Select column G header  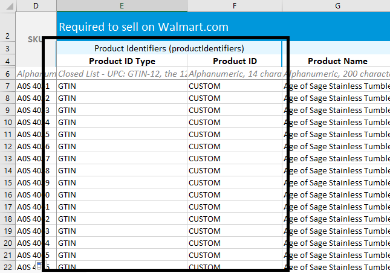click(336, 5)
